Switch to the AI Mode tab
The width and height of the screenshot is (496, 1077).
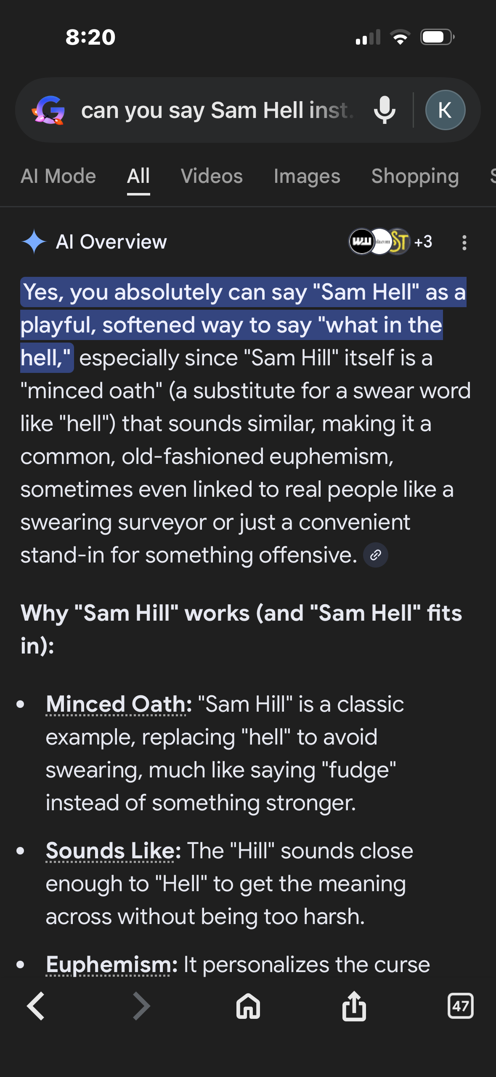tap(58, 176)
